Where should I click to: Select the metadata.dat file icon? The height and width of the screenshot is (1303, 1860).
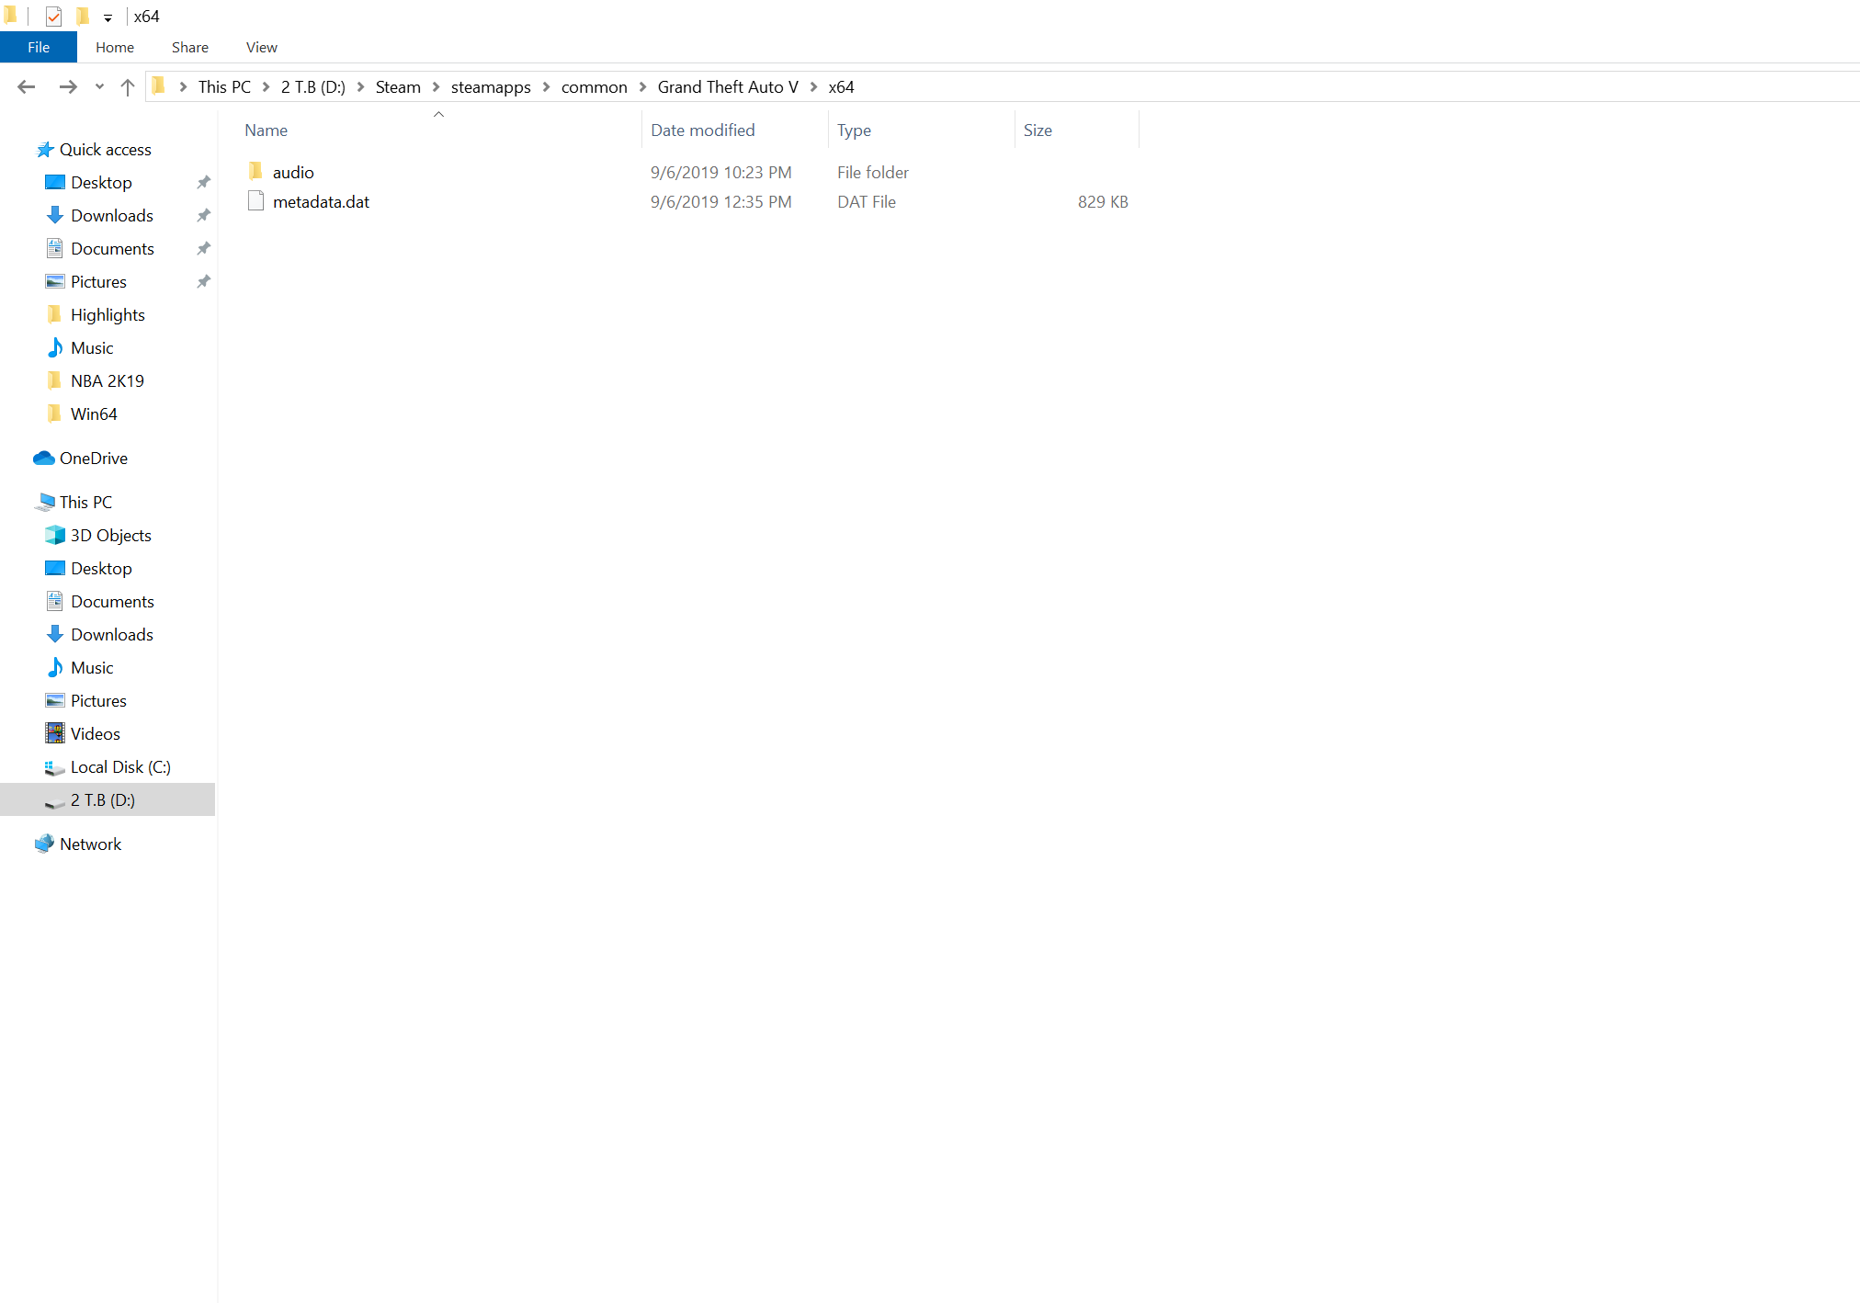[x=255, y=201]
